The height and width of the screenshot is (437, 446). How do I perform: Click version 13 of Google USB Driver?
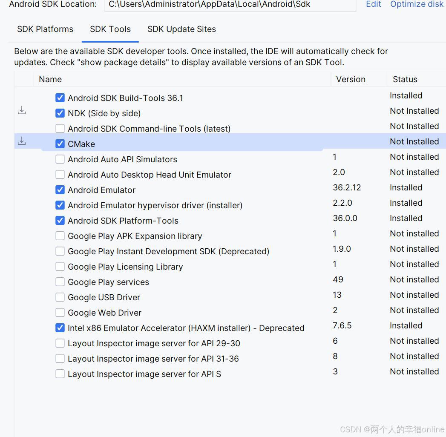tap(337, 295)
